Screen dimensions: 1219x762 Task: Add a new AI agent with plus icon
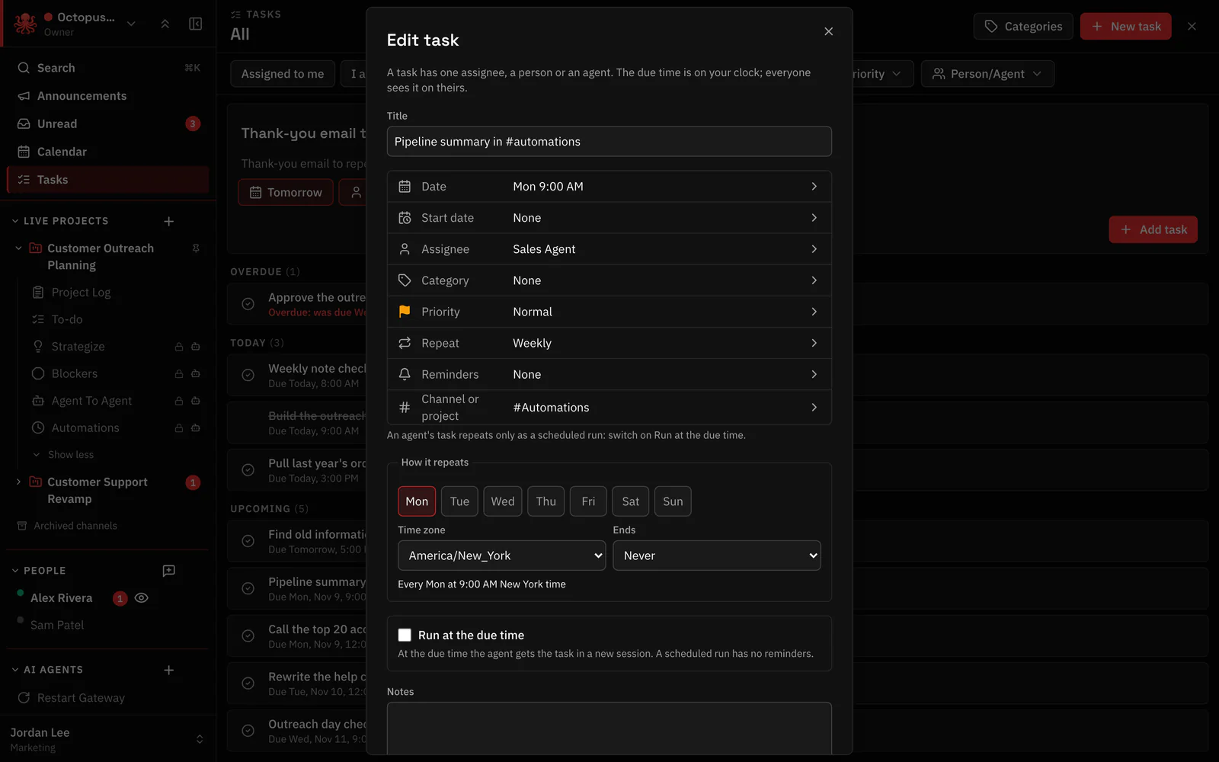169,670
